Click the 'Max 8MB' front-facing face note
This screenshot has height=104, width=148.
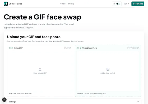click(91, 93)
